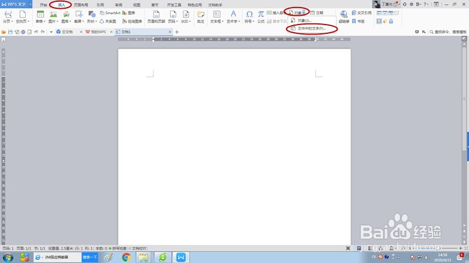Insert SmartArt graphic

[110, 13]
